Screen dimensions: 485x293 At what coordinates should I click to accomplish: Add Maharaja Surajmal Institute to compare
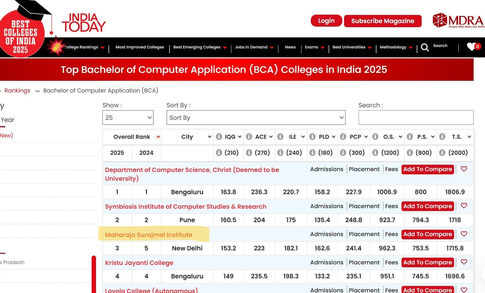427,234
